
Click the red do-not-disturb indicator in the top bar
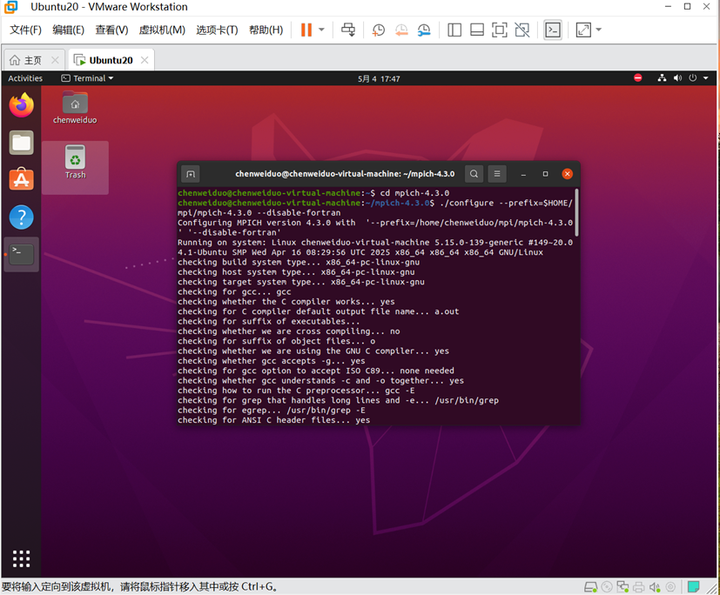[x=638, y=78]
